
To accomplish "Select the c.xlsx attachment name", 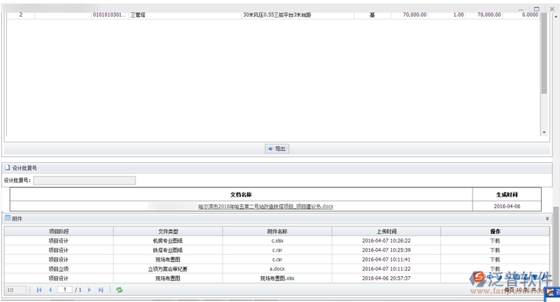I will click(x=277, y=240).
